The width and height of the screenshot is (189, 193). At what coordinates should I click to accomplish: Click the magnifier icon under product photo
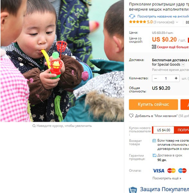34,126
